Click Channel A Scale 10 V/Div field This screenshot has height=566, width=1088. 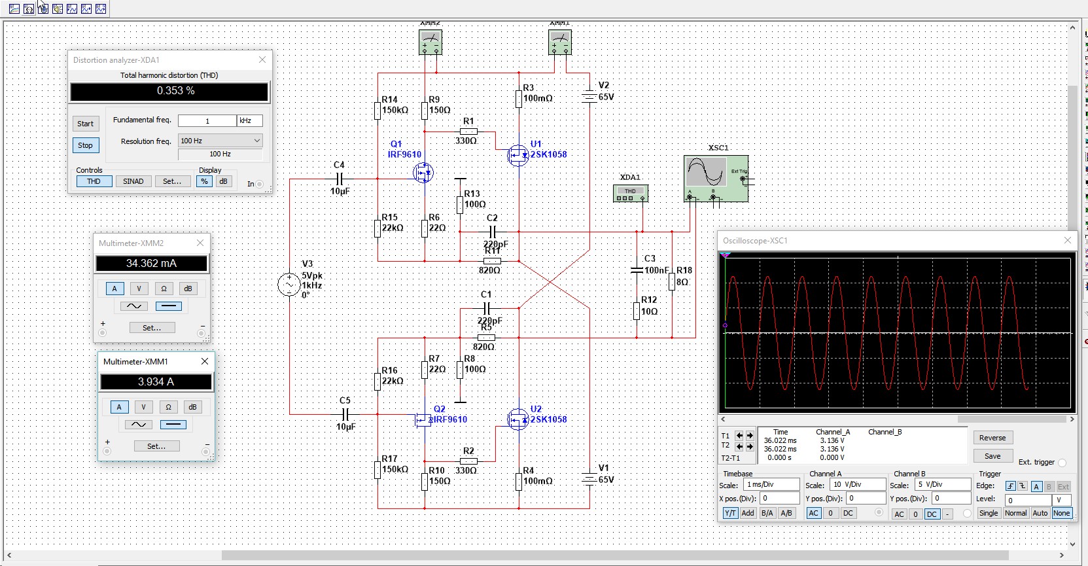[x=856, y=484]
